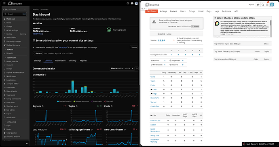The image size is (279, 147).
Task: Click the smiley up-to-date icon in Version section
Action: pos(109,30)
